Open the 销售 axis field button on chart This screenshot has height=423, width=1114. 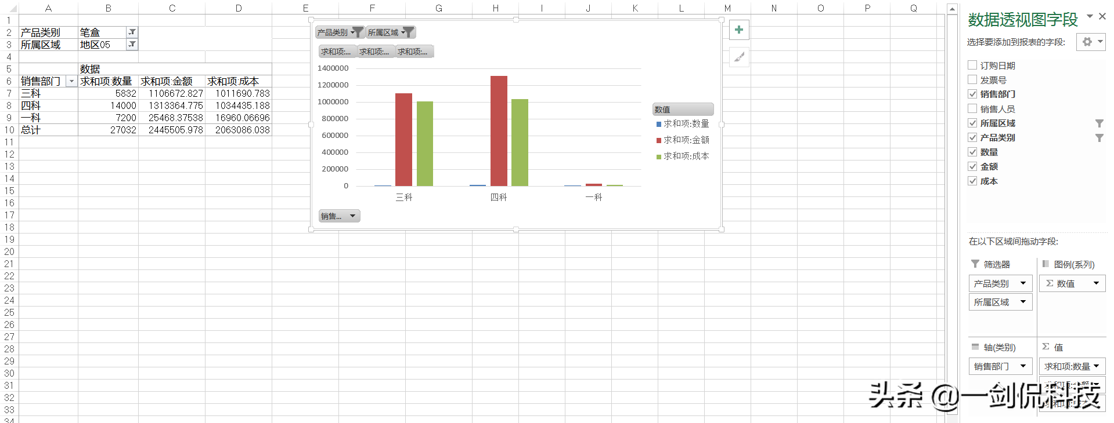tap(340, 216)
